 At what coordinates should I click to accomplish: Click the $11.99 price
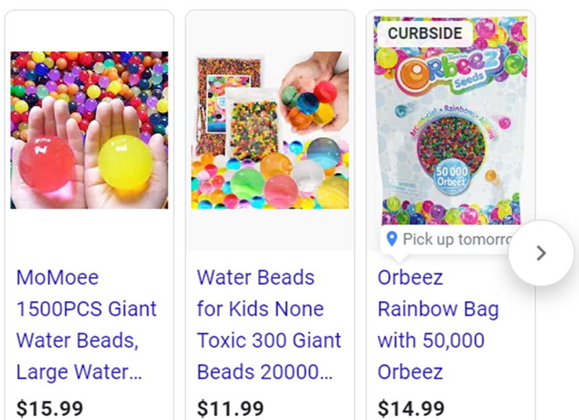coord(231,409)
